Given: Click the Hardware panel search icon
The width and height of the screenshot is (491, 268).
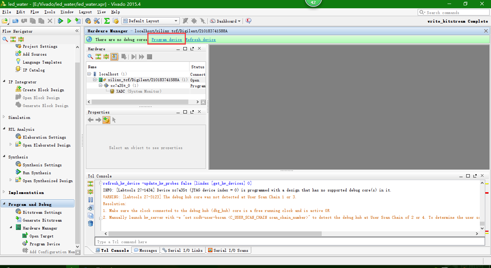Looking at the screenshot, I should (x=91, y=57).
